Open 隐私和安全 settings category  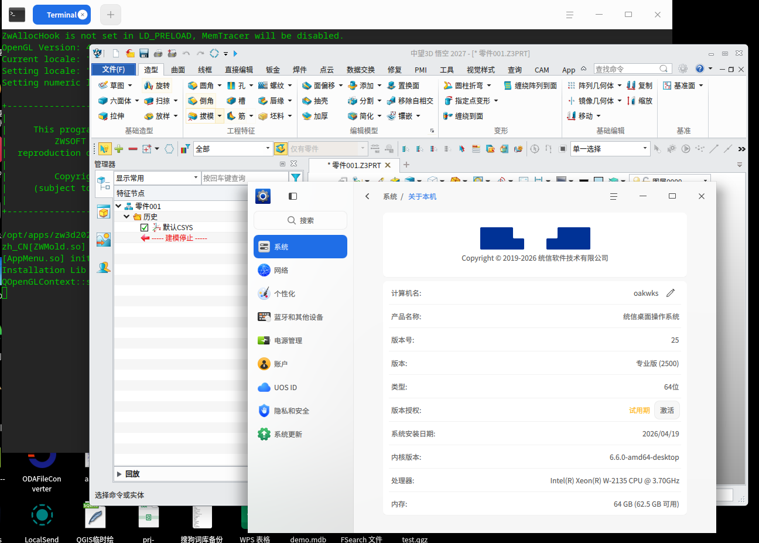[x=300, y=411]
